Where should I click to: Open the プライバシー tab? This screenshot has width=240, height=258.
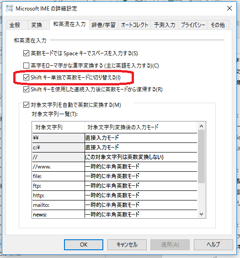click(193, 25)
